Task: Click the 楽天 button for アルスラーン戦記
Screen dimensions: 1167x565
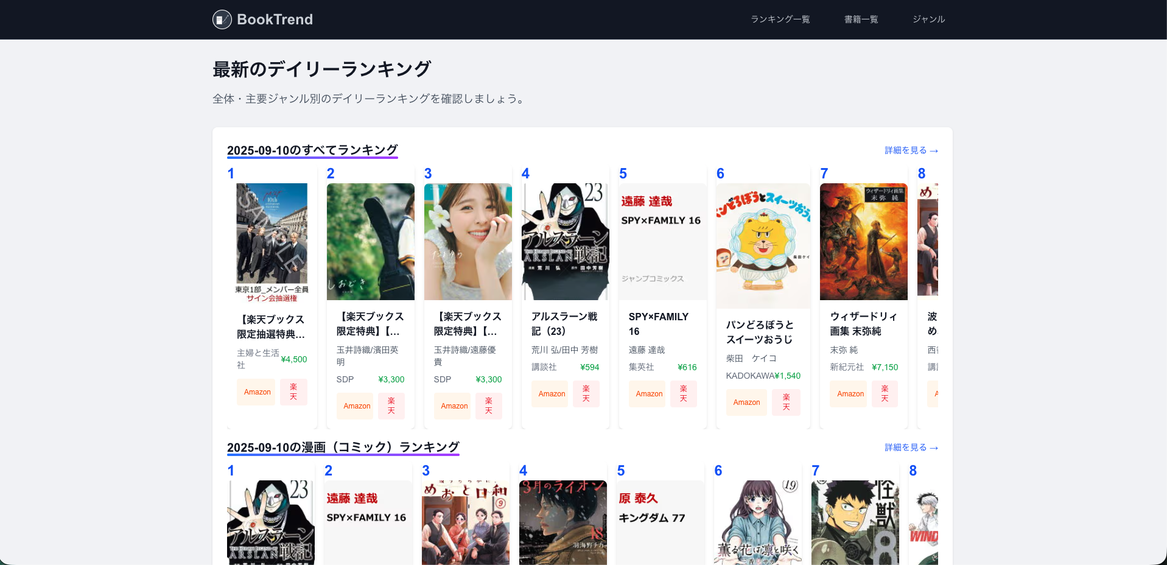Action: tap(586, 394)
